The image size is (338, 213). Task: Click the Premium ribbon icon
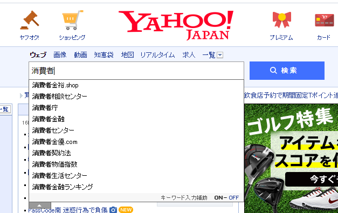pos(282,20)
